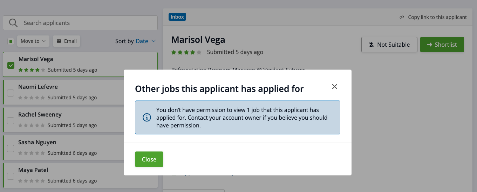Viewport: 477px width, 192px height.
Task: Shortlist applicant Marisol Vega
Action: tap(442, 45)
